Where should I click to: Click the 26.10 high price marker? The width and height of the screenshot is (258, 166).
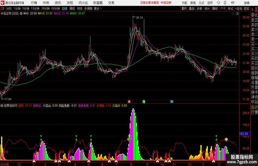click(139, 18)
